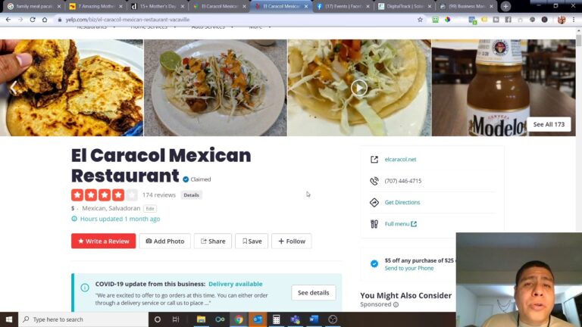Click Delivery available text
Image resolution: width=582 pixels, height=327 pixels.
(x=236, y=284)
